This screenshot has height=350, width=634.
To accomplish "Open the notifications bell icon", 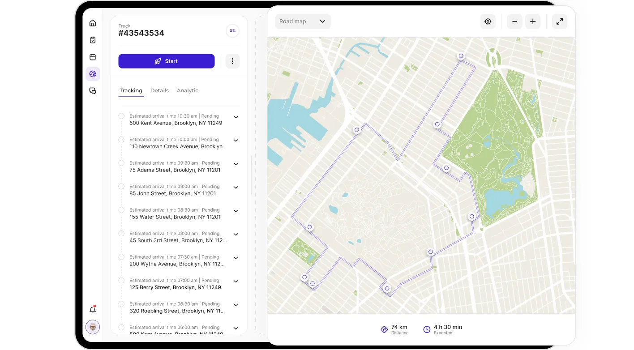I will (x=93, y=310).
